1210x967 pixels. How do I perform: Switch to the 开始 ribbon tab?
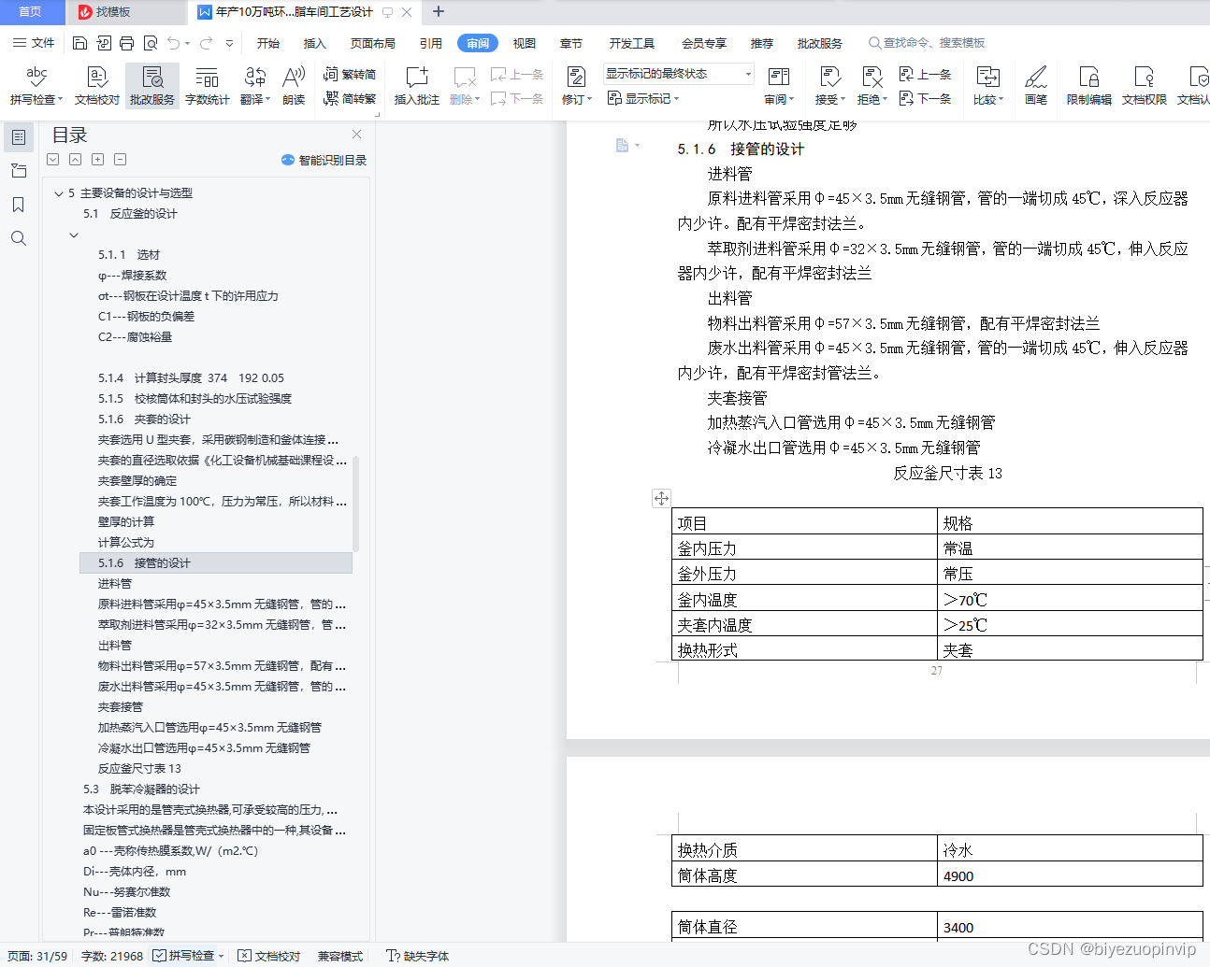[x=268, y=43]
